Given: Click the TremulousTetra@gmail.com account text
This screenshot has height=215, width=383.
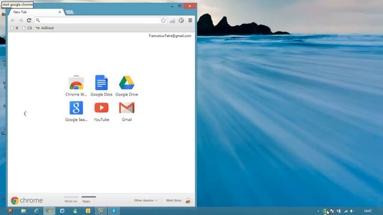Looking at the screenshot, I should [170, 36].
